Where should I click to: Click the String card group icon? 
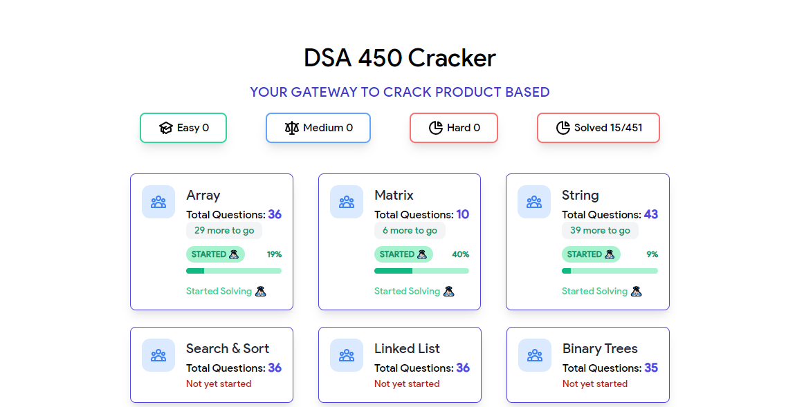pyautogui.click(x=534, y=202)
